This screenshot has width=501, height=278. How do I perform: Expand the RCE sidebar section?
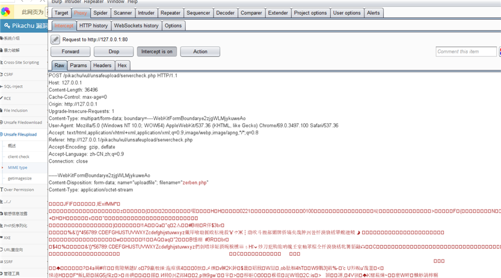23,98
